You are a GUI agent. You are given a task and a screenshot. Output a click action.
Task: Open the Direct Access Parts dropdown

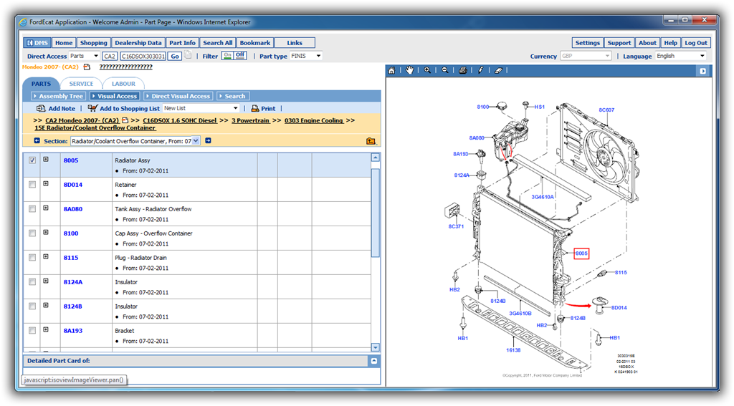[85, 56]
